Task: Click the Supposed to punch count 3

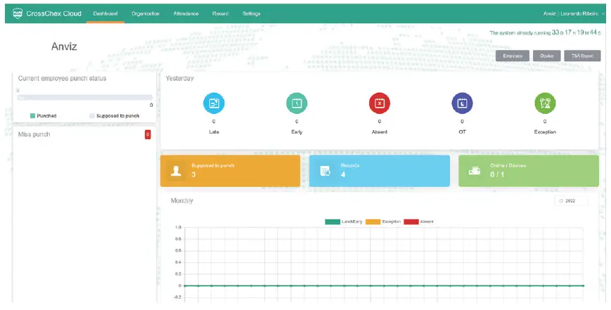Action: click(x=193, y=174)
